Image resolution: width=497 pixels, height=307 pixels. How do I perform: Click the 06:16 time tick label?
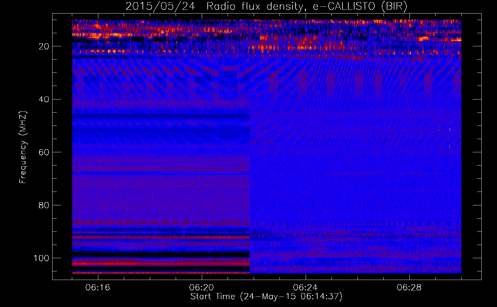(98, 288)
